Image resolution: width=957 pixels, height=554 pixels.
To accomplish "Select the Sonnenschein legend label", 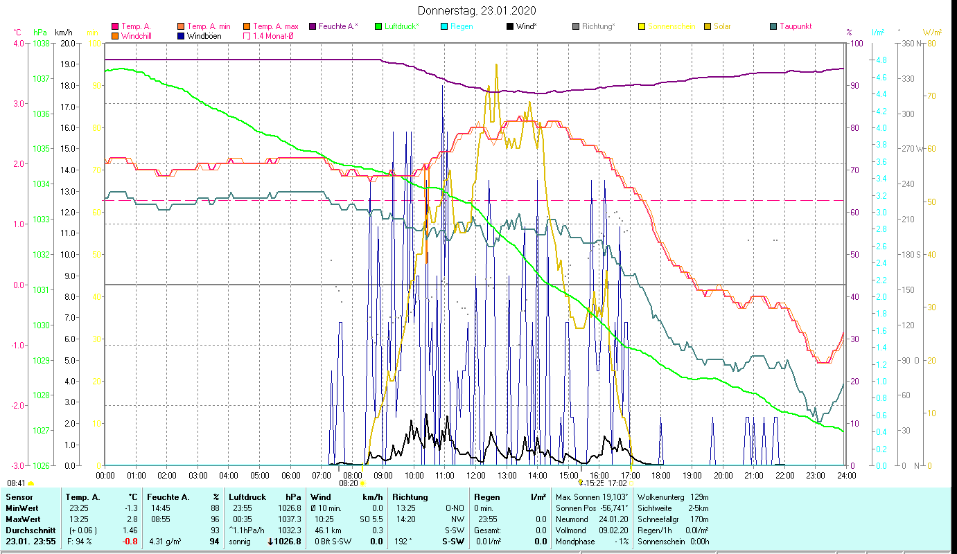I will [671, 26].
